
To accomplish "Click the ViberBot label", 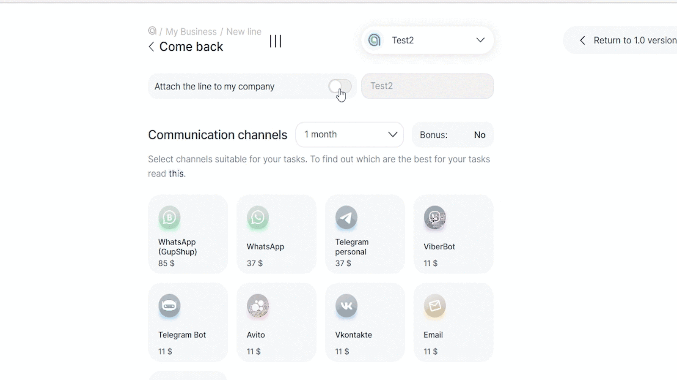I will [x=439, y=247].
